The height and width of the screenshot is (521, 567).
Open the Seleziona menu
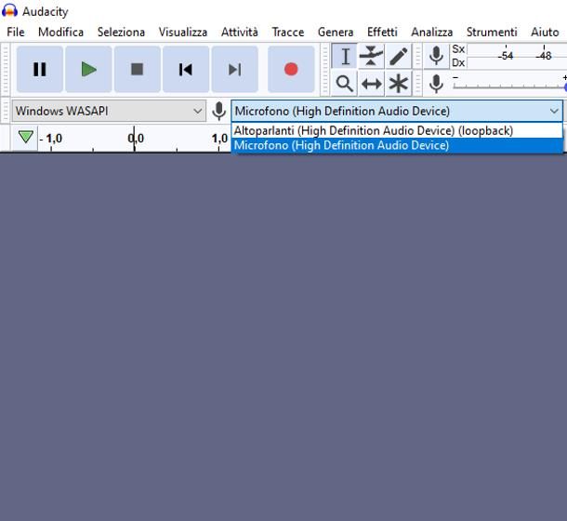tap(121, 32)
